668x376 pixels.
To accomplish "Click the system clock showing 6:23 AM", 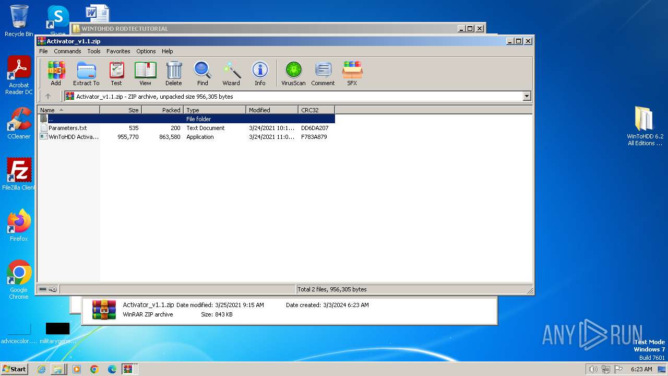I will click(x=641, y=369).
